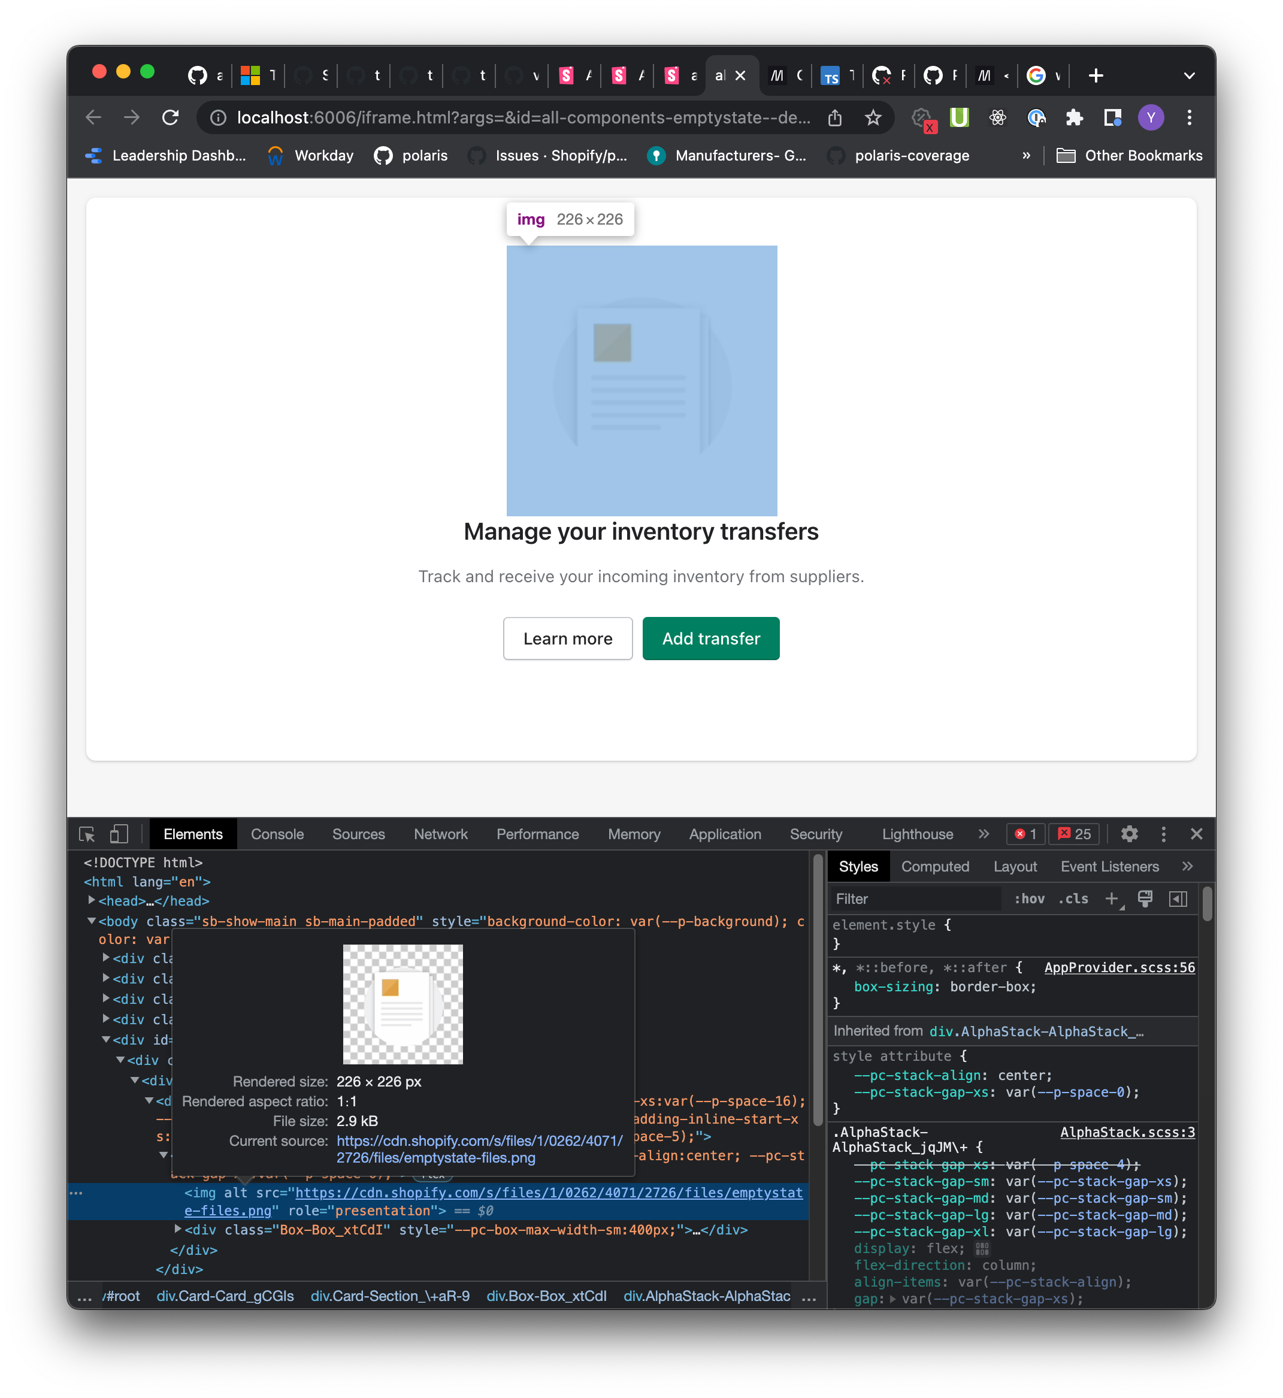
Task: Open the Computed styles tab
Action: point(934,866)
